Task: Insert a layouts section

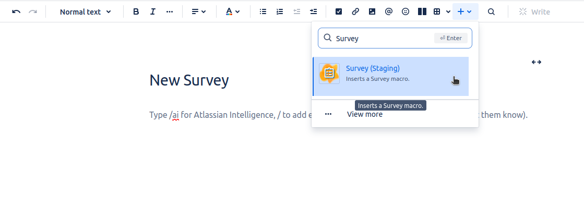Action: (422, 11)
